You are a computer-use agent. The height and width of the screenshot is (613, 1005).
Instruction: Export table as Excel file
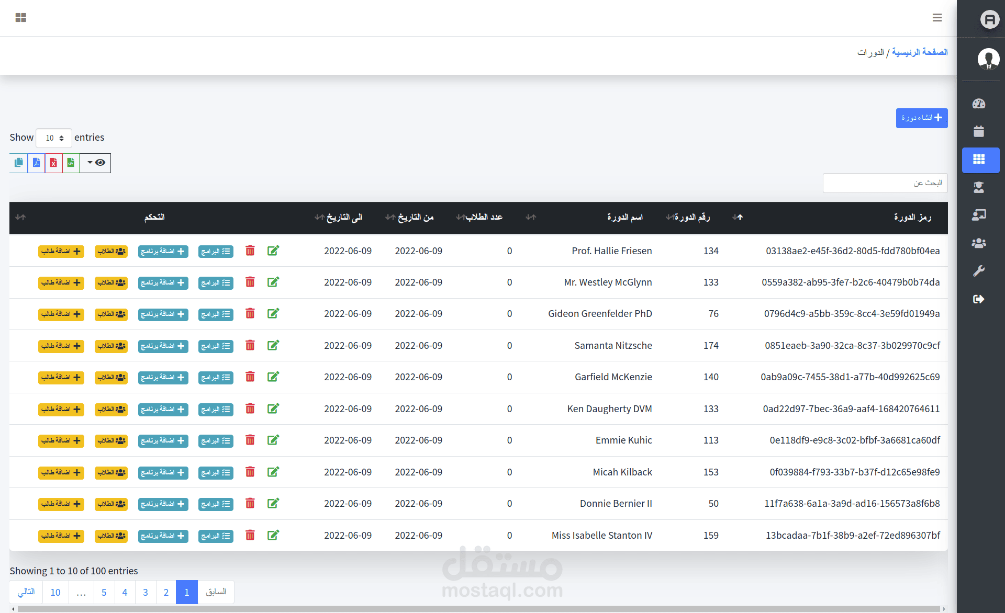pyautogui.click(x=53, y=163)
